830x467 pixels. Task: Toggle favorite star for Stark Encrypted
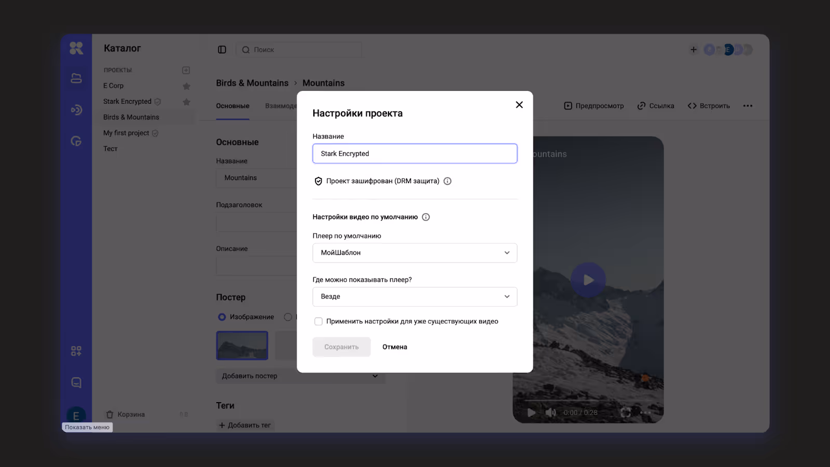[186, 102]
